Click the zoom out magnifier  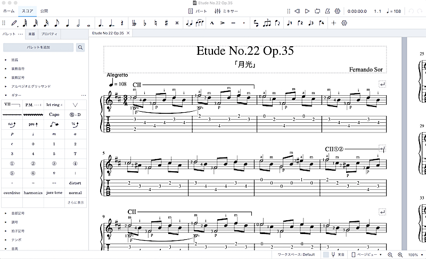click(x=390, y=255)
